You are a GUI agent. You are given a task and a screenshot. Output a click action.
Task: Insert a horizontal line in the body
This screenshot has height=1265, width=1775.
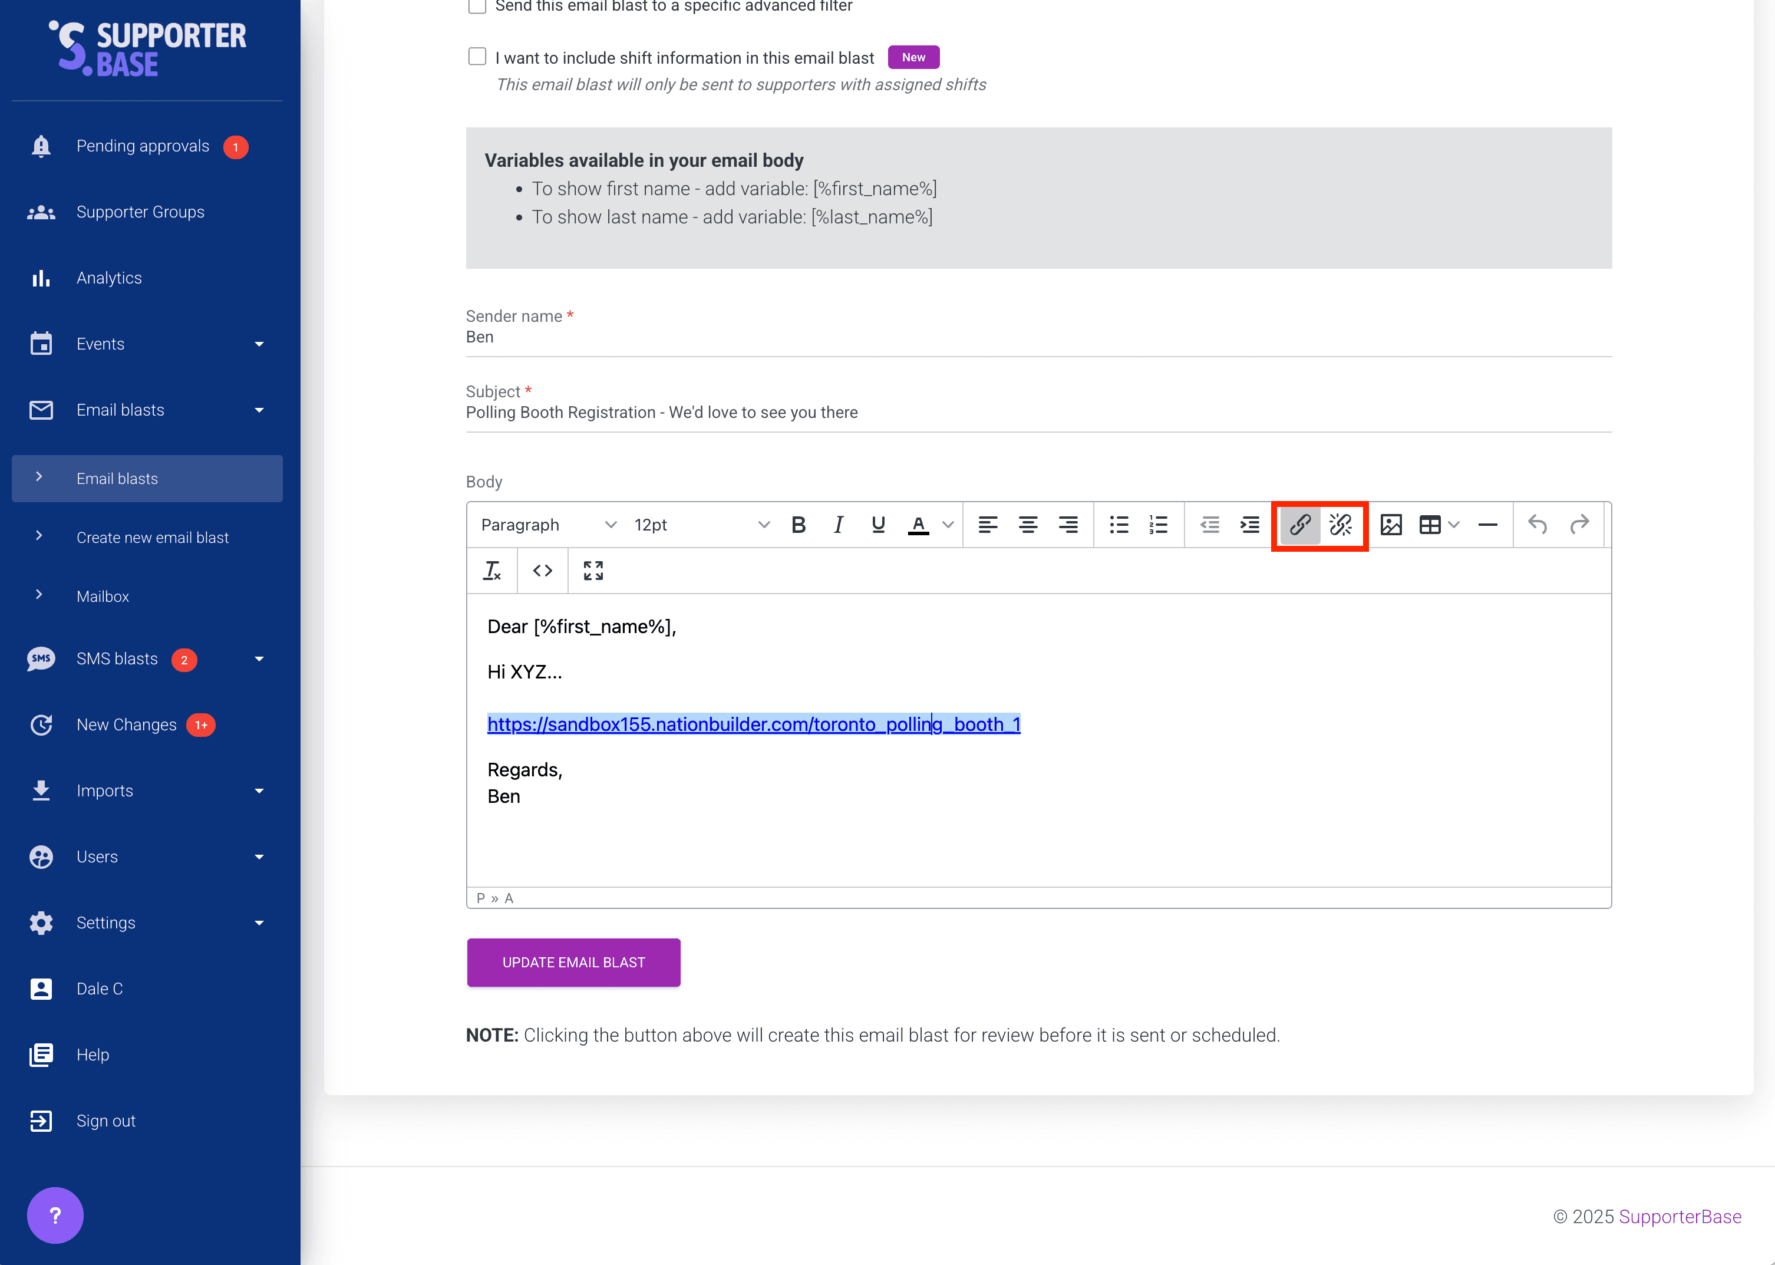click(x=1487, y=524)
